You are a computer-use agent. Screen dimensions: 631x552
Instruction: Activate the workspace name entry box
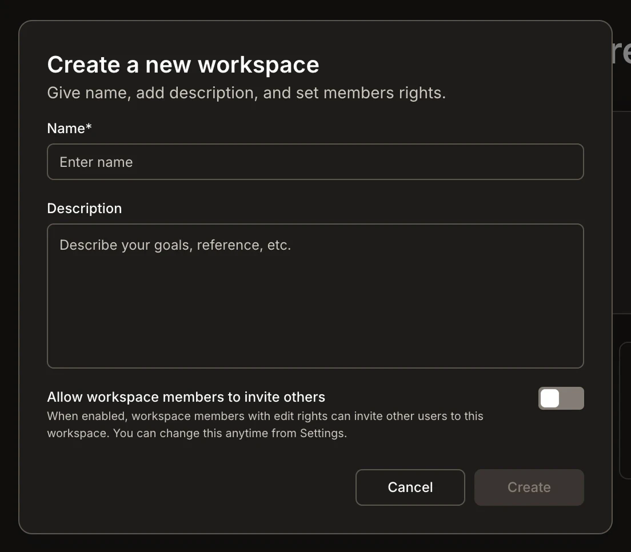(x=314, y=162)
